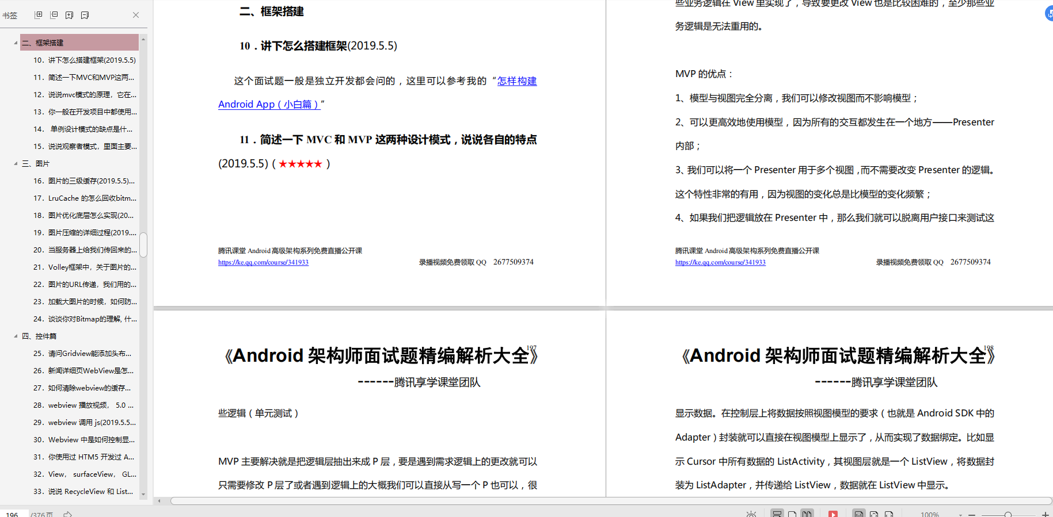1053x517 pixels.
Task: Open bookmark 31. 你使用过 HTM5 开发过
Action: click(85, 457)
